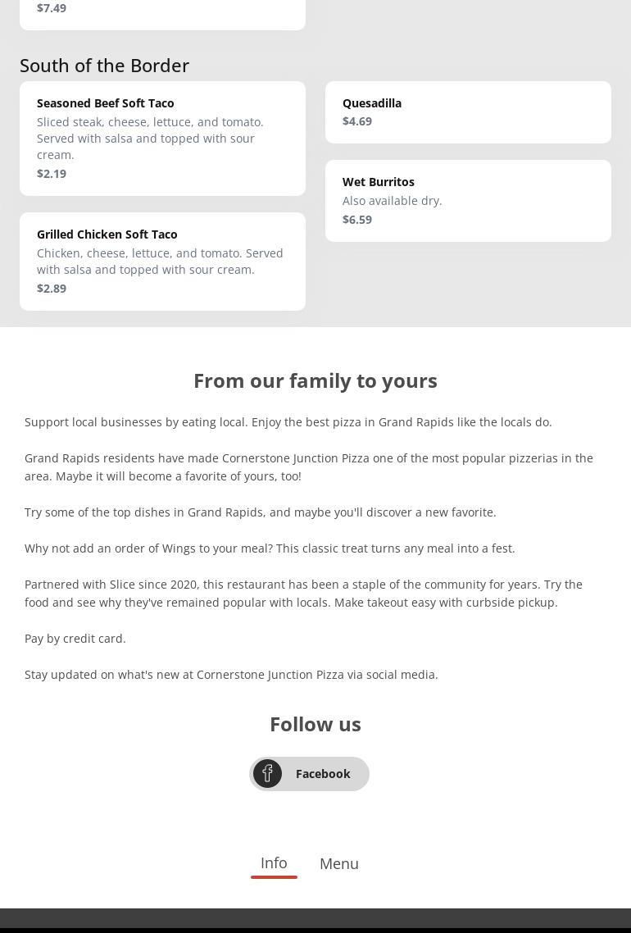Choose the Quesadilla menu item
Screen dimensions: 631x933
coord(372,103)
